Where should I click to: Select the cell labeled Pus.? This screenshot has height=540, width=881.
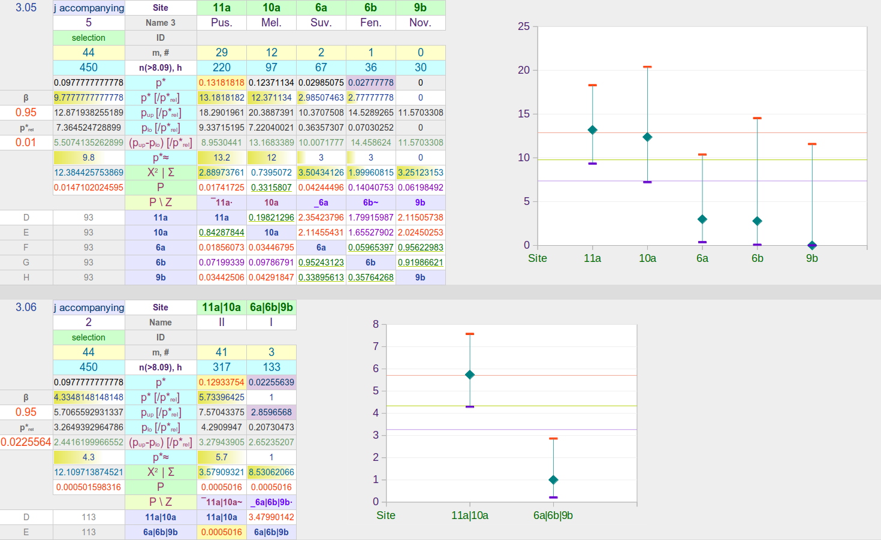coord(221,23)
